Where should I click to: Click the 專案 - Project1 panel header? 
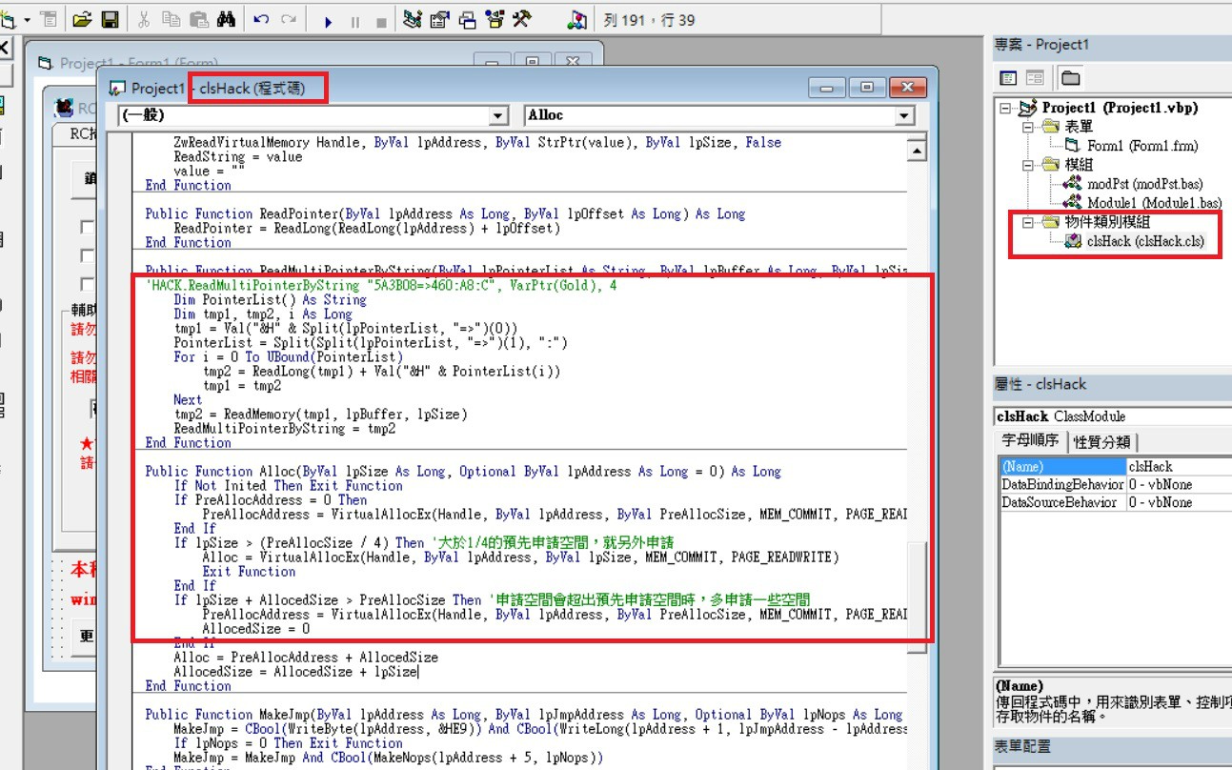point(1112,45)
